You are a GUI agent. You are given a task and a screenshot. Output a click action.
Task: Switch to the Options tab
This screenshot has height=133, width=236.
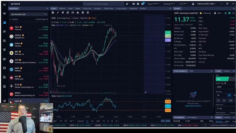(x=62, y=8)
